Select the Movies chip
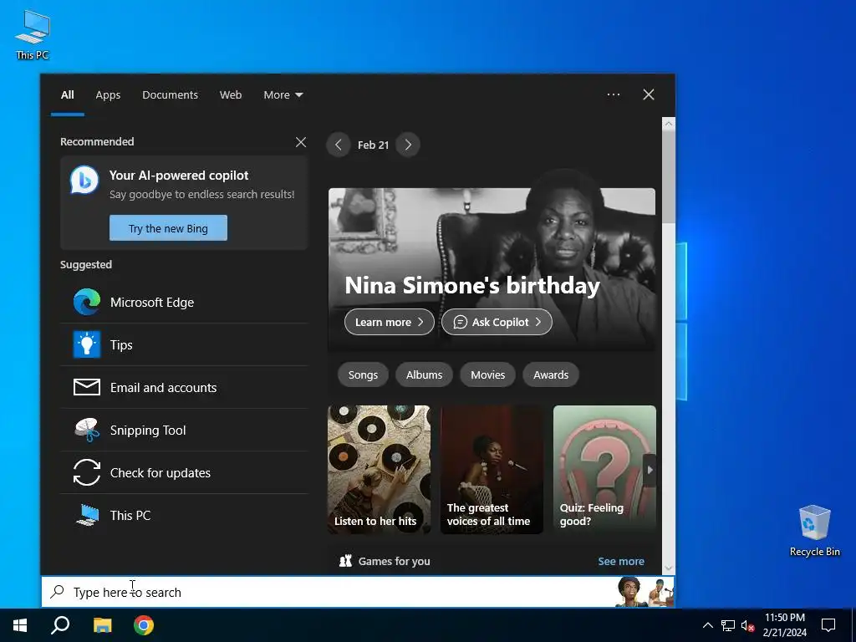The width and height of the screenshot is (856, 642). pyautogui.click(x=487, y=375)
